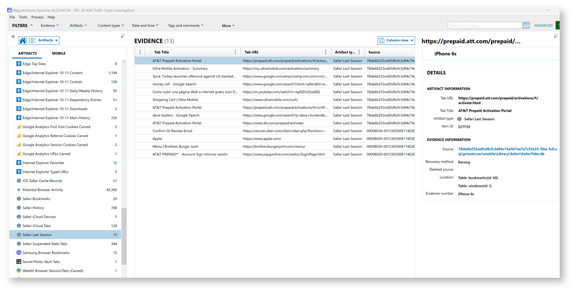Select Safari Suspended State Tabs artifact
Viewport: 575px width, 293px height.
[x=65, y=244]
